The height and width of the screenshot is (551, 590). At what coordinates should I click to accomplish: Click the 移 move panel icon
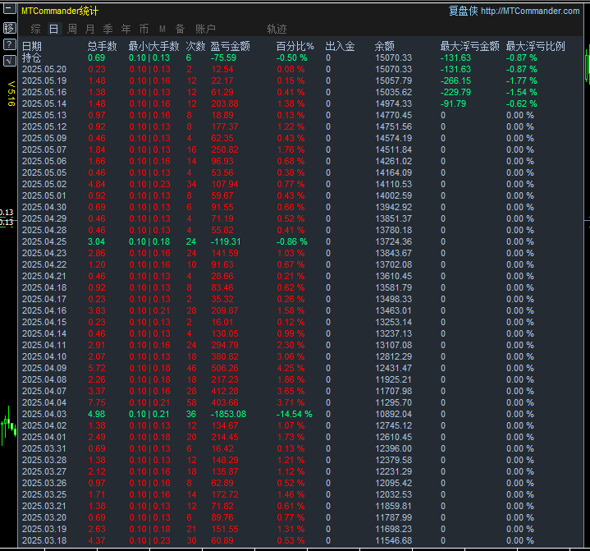pyautogui.click(x=9, y=28)
